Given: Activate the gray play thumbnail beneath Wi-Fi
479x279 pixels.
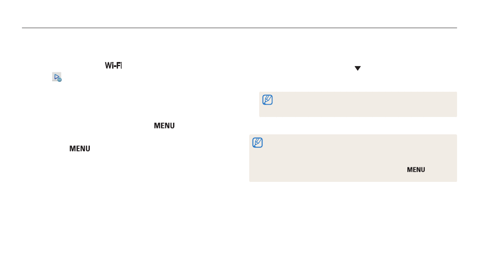Looking at the screenshot, I should click(x=57, y=77).
